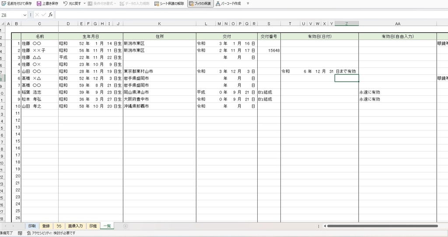Click the horizontal scrollbar thumb
448x237 pixels.
382,226
